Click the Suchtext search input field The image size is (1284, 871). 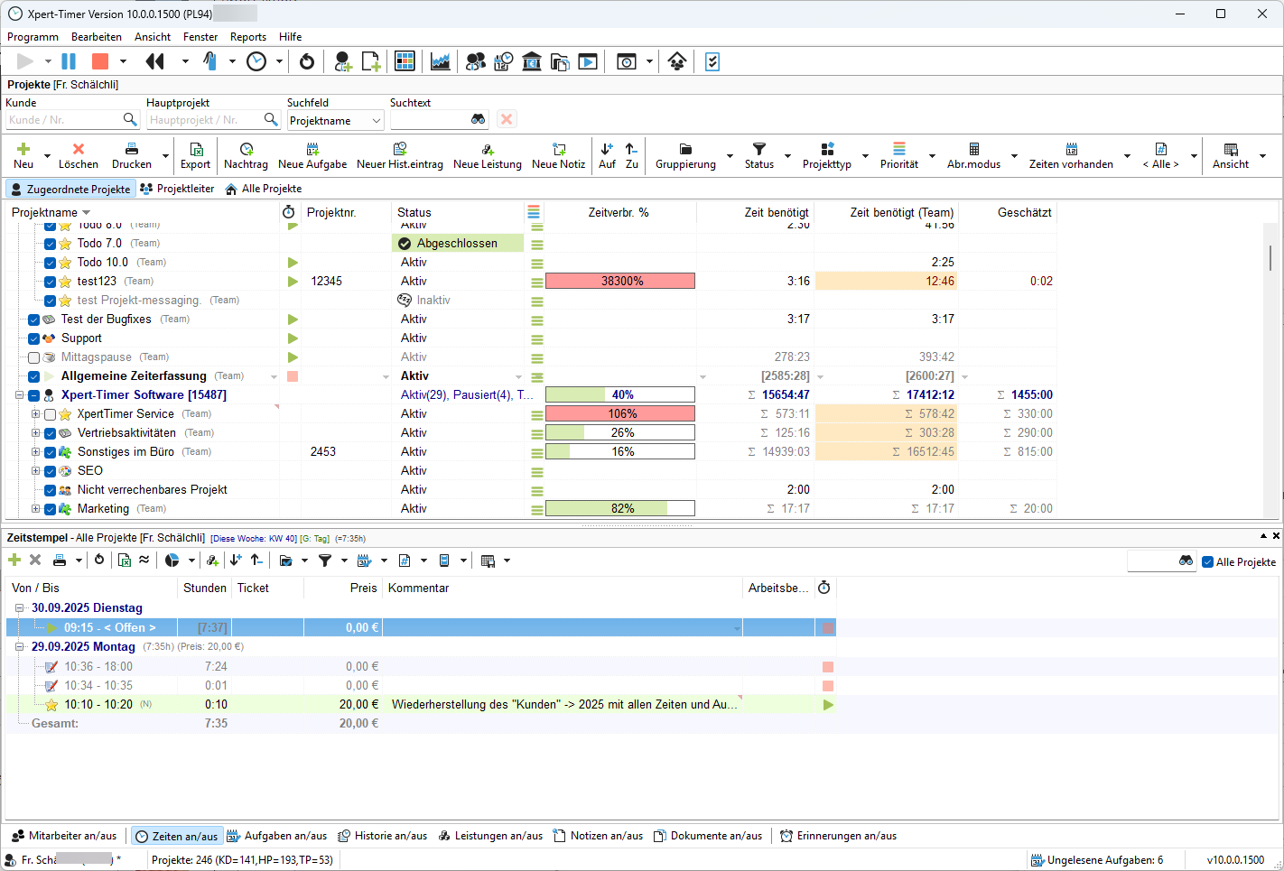[430, 120]
